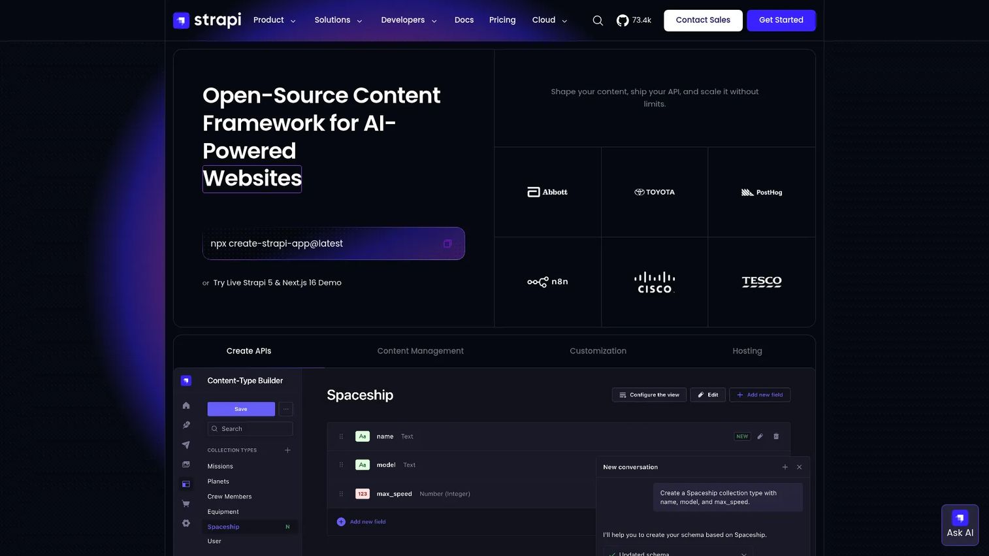The image size is (989, 556).
Task: Switch to the Hosting tab
Action: (747, 352)
